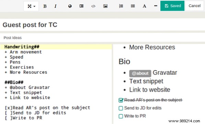
Task: Click '[ ]Write to PR' source line
Action: pyautogui.click(x=23, y=118)
